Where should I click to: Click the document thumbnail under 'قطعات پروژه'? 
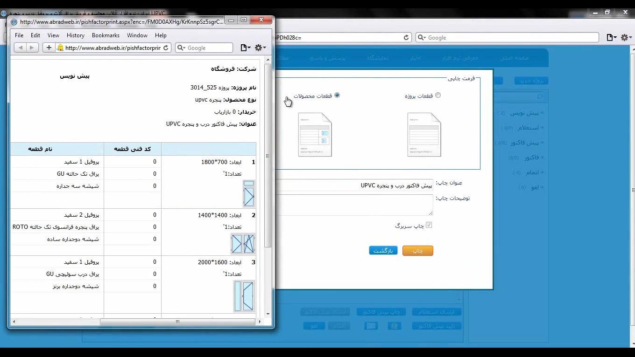(424, 135)
